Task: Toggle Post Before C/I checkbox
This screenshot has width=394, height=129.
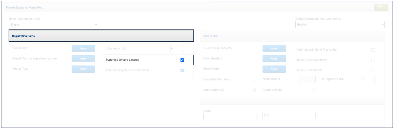Action: pyautogui.click(x=254, y=90)
